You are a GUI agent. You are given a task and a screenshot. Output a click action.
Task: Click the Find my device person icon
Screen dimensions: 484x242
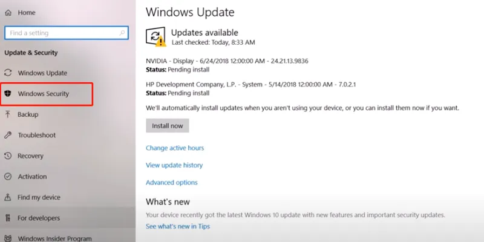point(8,197)
